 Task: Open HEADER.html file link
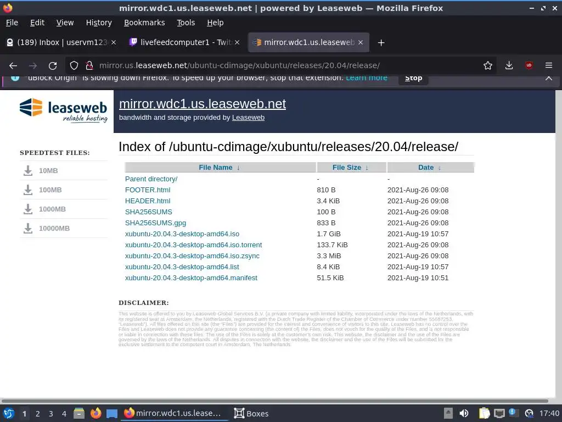[x=148, y=201]
